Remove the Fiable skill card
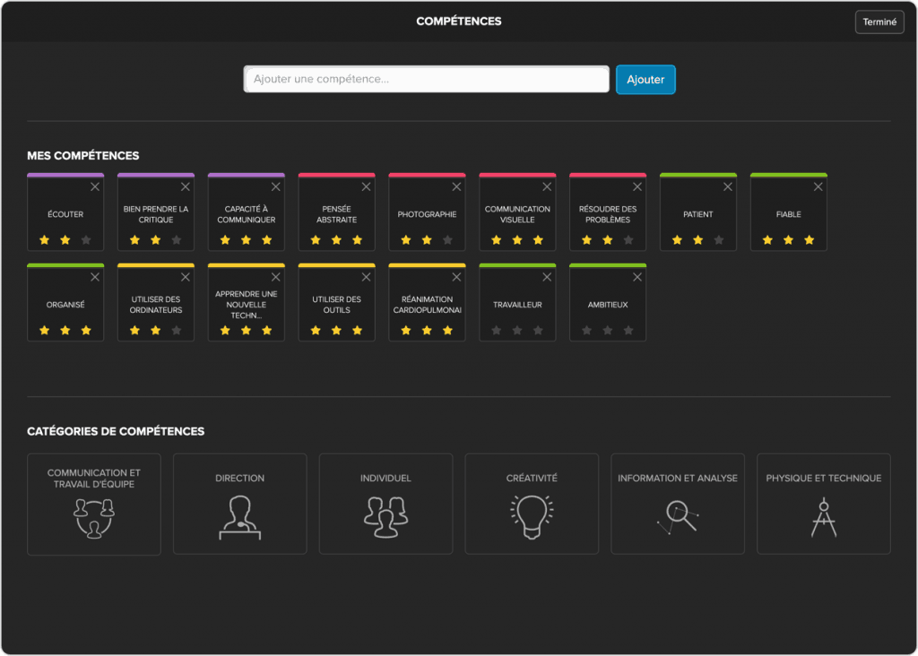The image size is (918, 656). coord(818,187)
